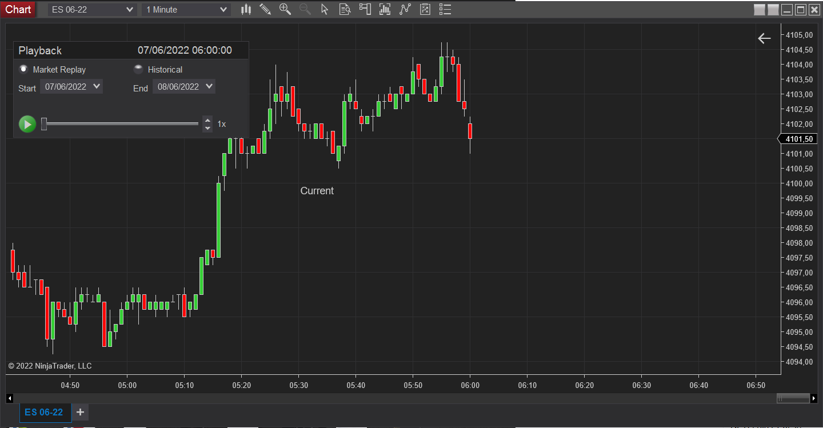Click the 'Current' text label on chart
This screenshot has height=428, width=823.
(x=317, y=191)
